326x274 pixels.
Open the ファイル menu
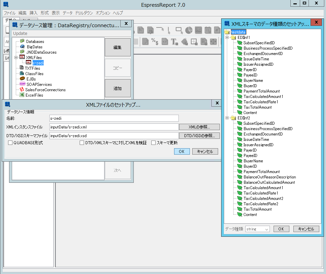(9, 13)
